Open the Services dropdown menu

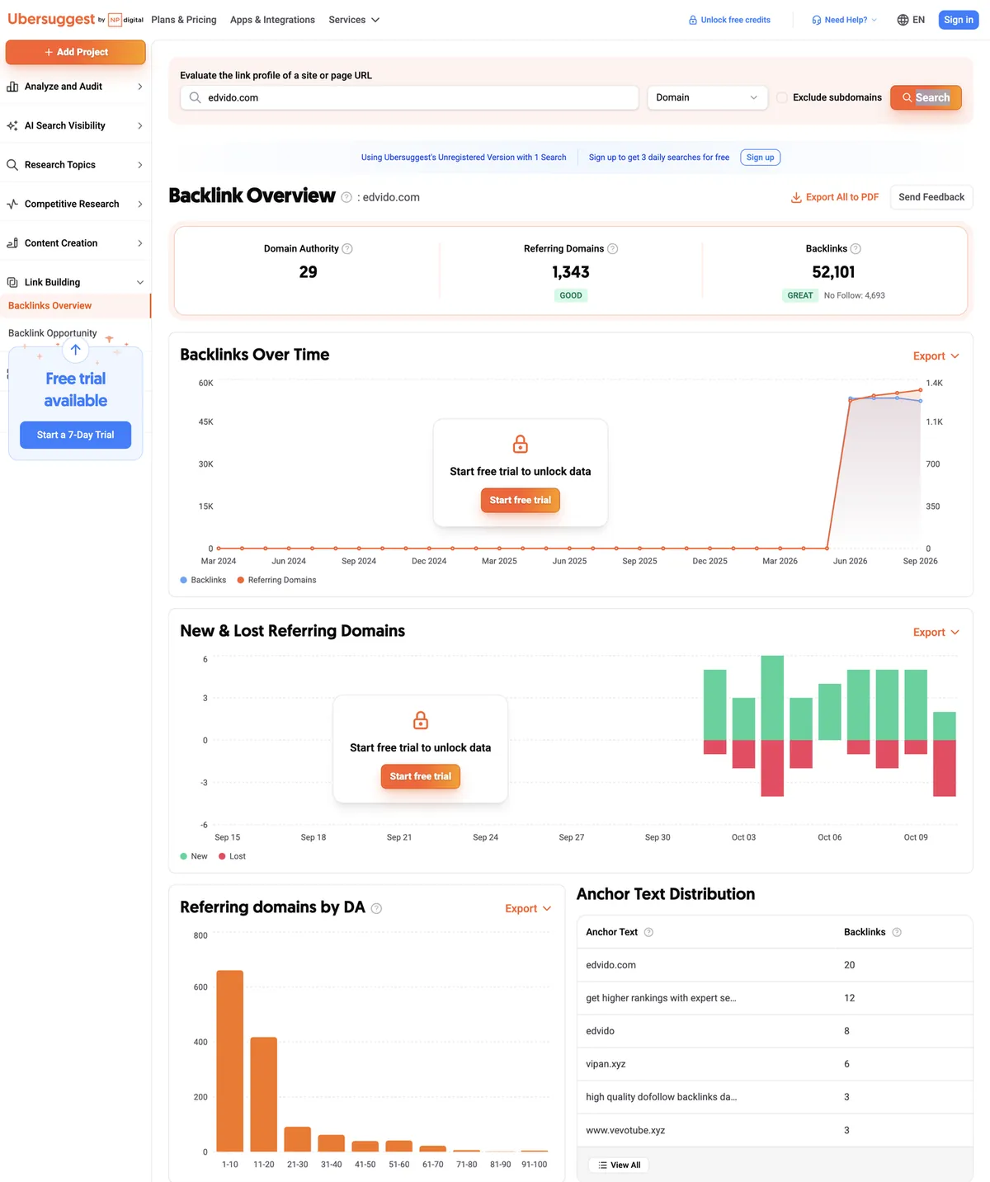354,20
